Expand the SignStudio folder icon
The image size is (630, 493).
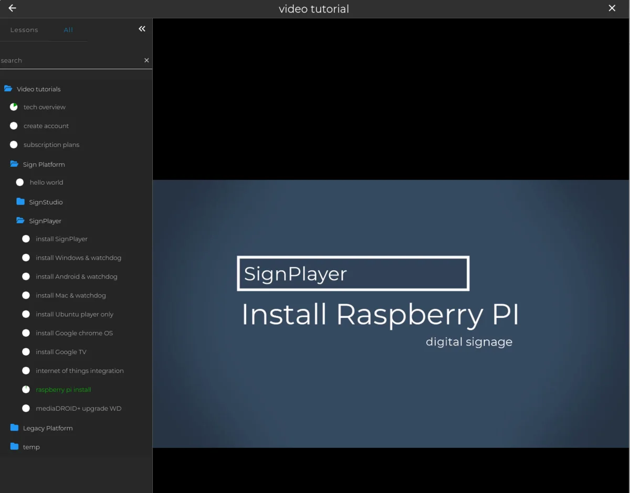tap(20, 202)
